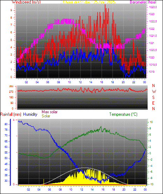The height and width of the screenshot is (194, 163).
Task: Click the 5 on the windspeed axis
Action: tap(11, 40)
